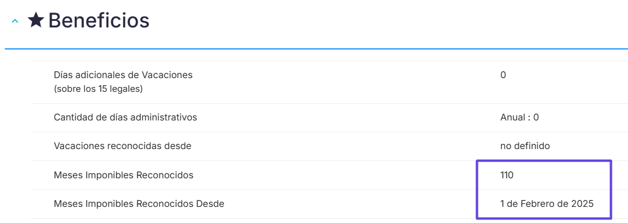Click the Meses Imponibles Reconocidos row

329,175
